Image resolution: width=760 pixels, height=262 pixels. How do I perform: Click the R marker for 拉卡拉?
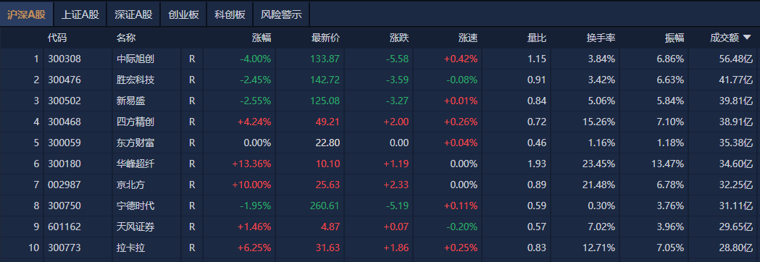pos(192,248)
